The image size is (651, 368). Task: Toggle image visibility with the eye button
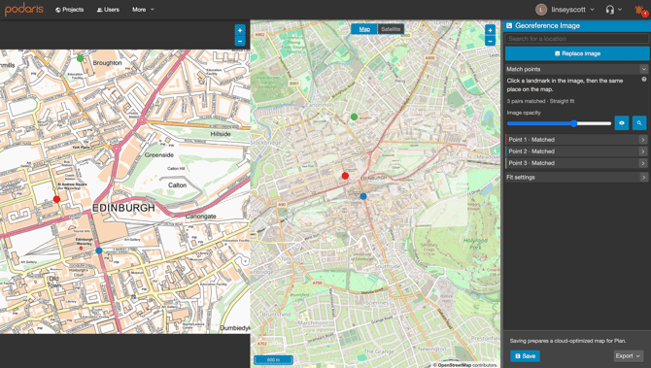point(622,123)
